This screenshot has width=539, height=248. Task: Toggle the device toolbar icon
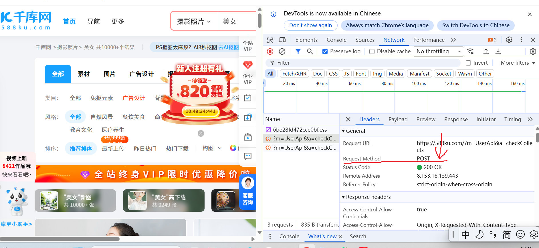click(x=282, y=40)
